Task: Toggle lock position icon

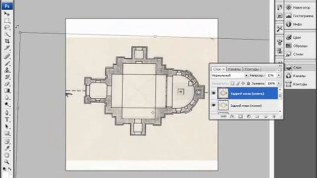Action: pos(243,84)
